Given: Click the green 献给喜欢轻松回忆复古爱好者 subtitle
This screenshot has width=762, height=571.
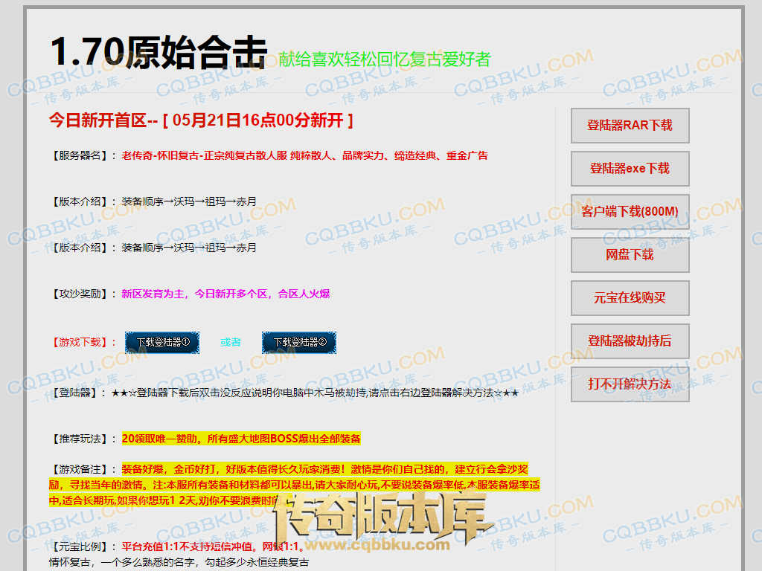Looking at the screenshot, I should 385,59.
